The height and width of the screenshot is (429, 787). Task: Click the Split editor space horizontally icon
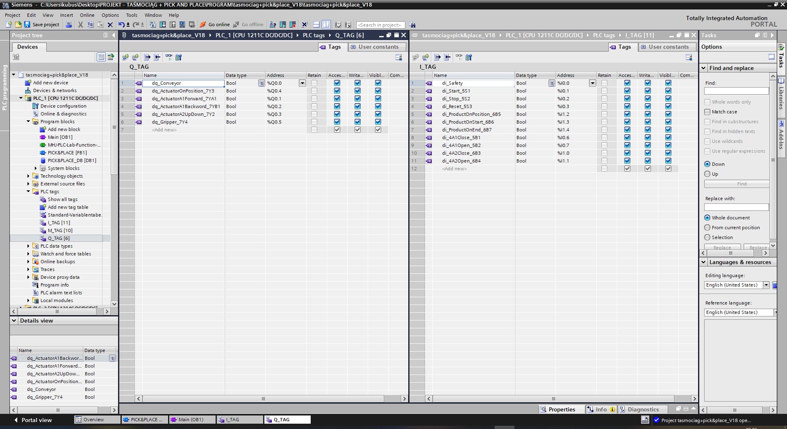316,25
